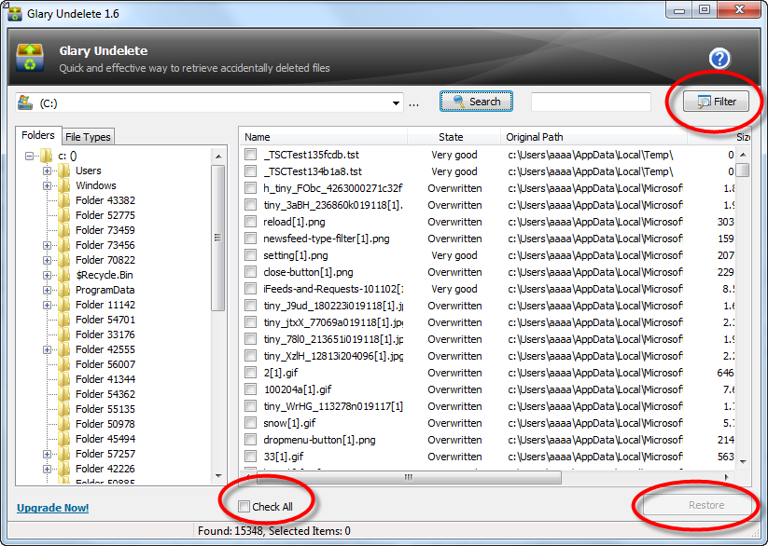Click the Found: 15348 status bar text
The height and width of the screenshot is (546, 768).
click(230, 531)
